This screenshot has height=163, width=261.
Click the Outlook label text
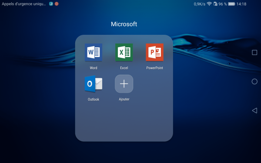[x=94, y=99]
